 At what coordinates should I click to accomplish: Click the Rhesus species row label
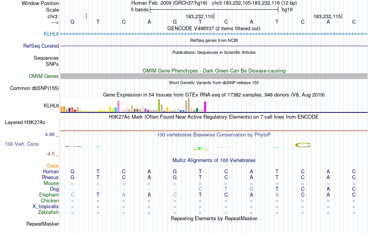[x=50, y=178]
